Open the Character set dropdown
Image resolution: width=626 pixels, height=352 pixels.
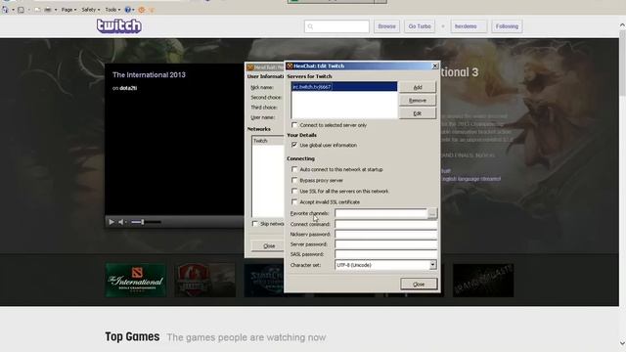coord(432,265)
